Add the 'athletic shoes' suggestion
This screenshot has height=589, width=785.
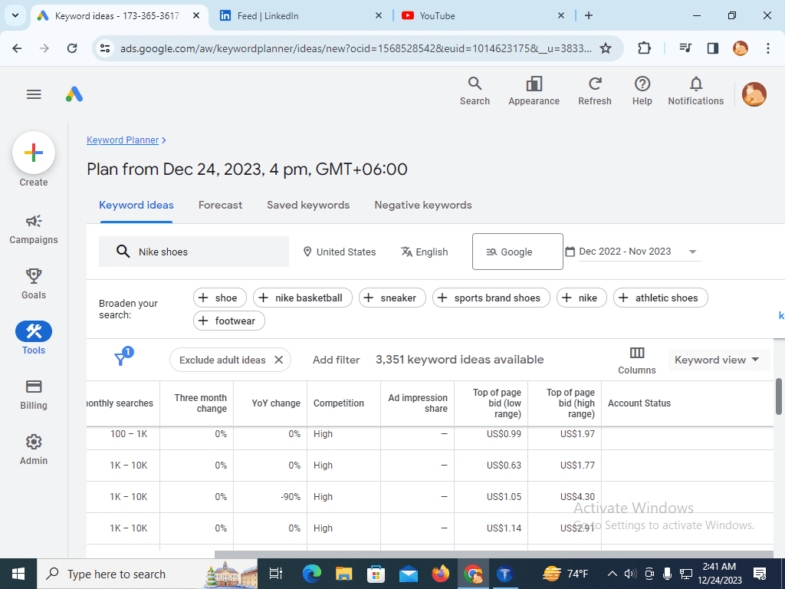coord(660,298)
